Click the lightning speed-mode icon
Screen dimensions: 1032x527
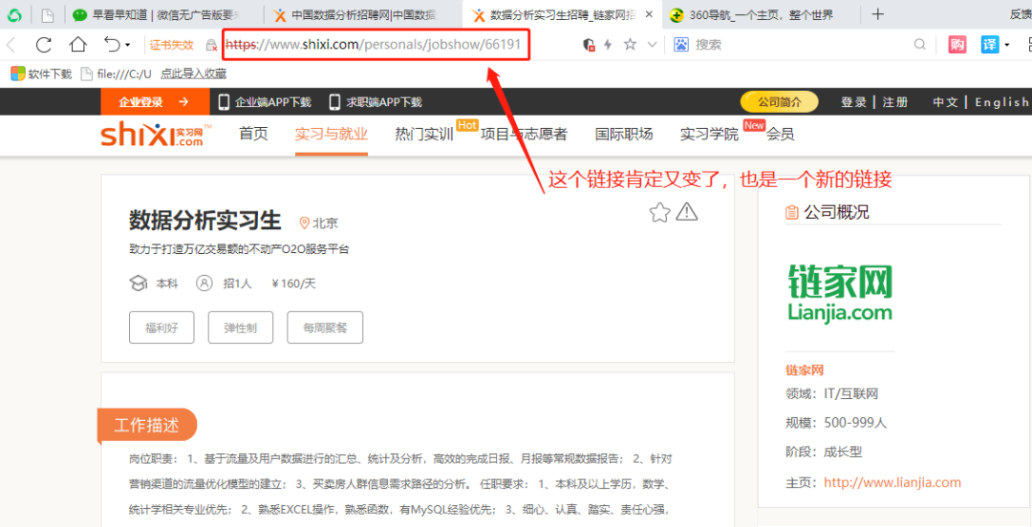point(608,45)
